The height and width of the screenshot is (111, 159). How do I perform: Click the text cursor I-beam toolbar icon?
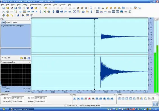point(91,8)
